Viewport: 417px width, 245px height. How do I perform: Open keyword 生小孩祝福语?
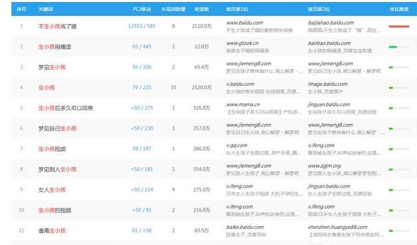click(55, 47)
